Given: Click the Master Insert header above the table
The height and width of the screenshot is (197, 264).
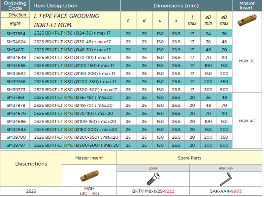Looking at the screenshot, I should tap(247, 6).
